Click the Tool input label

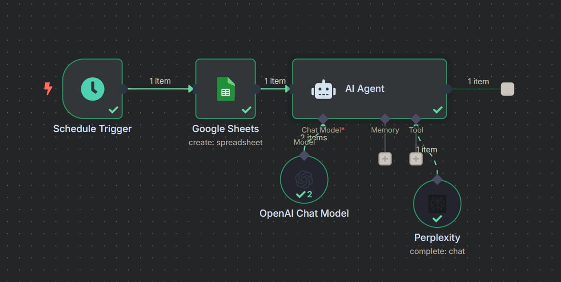pos(416,130)
